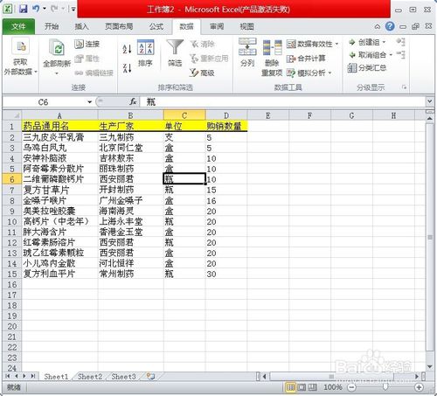Open Excel Help question mark icon
The width and height of the screenshot is (437, 396).
(x=390, y=26)
